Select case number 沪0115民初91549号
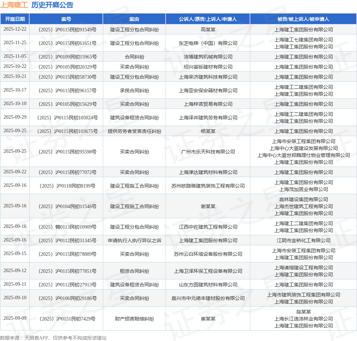 [x=68, y=30]
